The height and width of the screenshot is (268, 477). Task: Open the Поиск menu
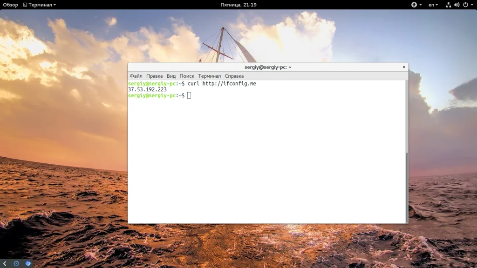[186, 76]
